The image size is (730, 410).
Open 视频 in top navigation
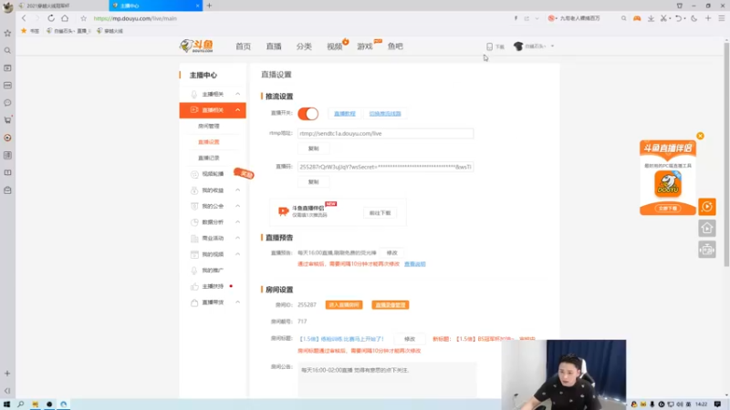[x=334, y=46]
